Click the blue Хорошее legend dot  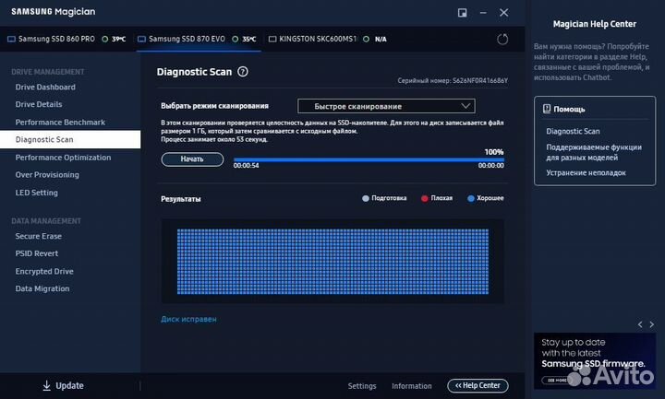point(471,198)
